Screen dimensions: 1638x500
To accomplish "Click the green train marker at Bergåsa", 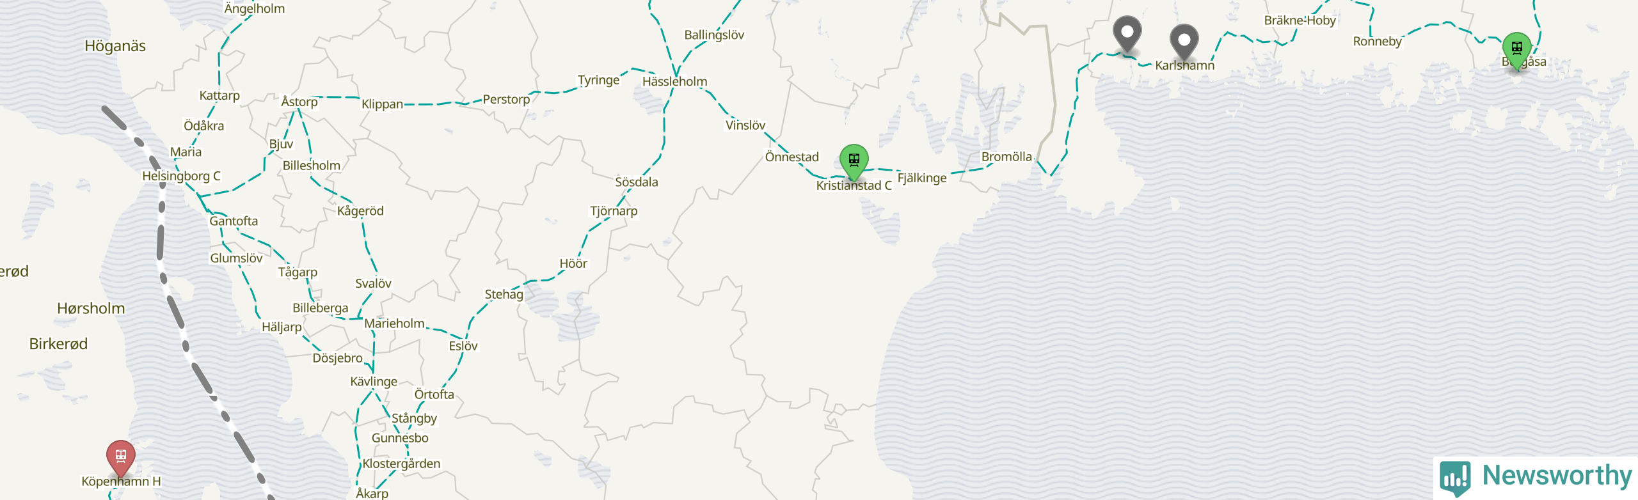I will point(1516,49).
